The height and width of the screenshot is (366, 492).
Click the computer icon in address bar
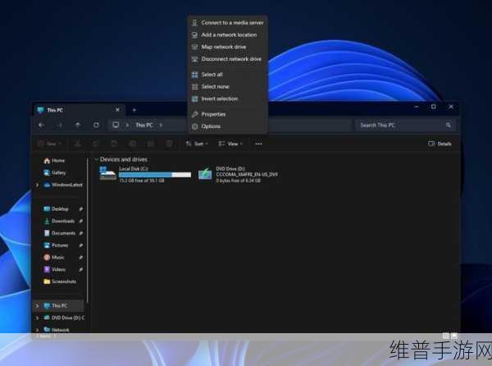pos(116,125)
